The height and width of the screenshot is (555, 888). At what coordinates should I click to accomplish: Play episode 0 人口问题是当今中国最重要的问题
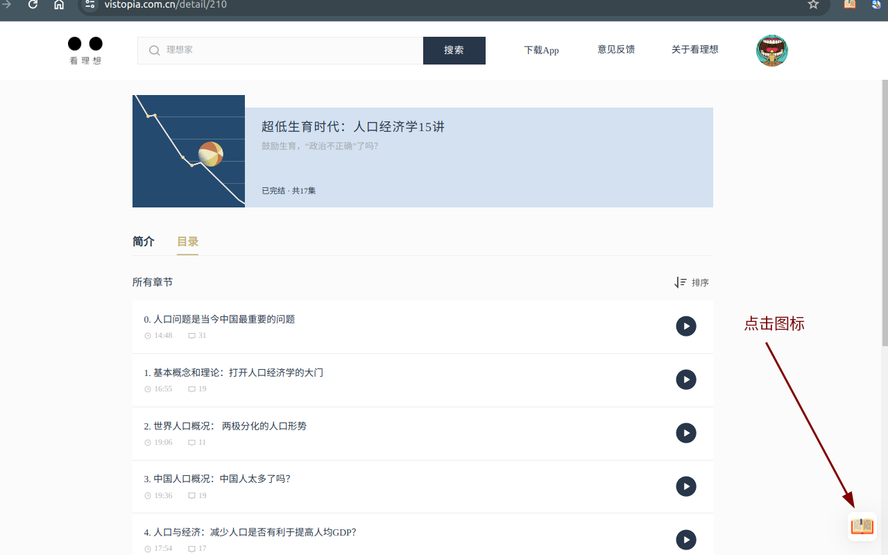click(685, 326)
